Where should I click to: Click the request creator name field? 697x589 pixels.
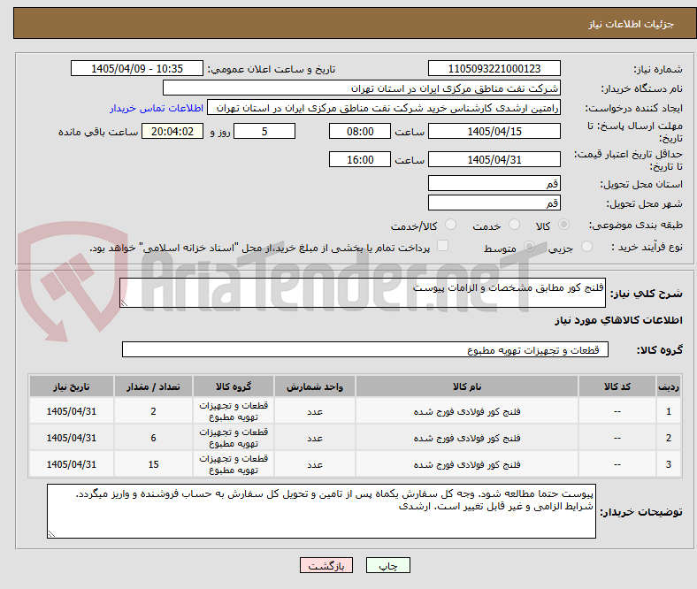pos(384,108)
